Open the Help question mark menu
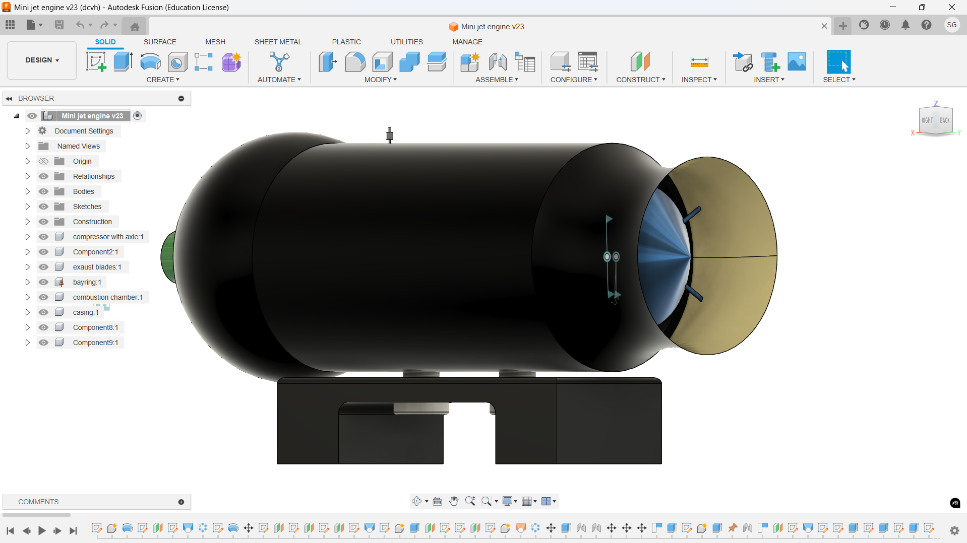967x543 pixels. click(926, 25)
